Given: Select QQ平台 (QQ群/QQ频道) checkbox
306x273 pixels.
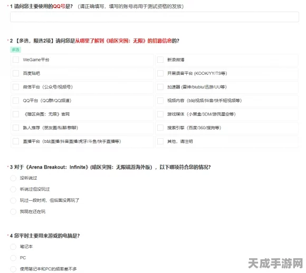Looking at the screenshot, I should pos(16,101).
